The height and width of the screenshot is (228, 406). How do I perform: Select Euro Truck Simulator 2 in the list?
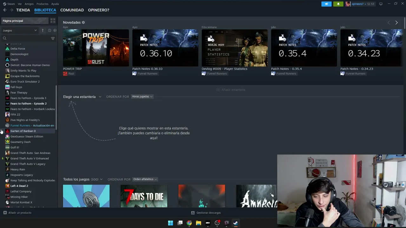25,82
